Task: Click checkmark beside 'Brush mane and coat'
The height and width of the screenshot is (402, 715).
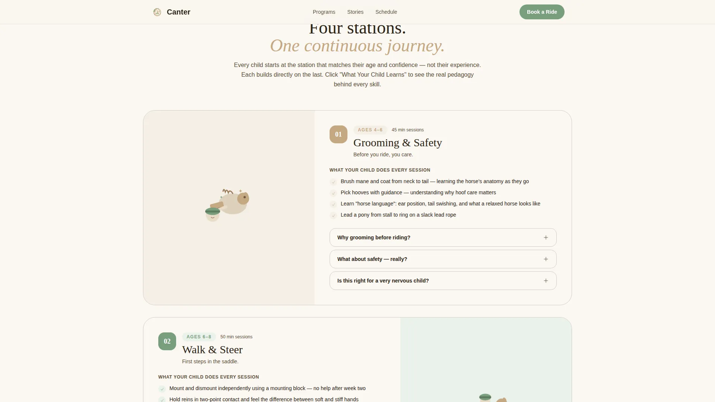Action: 333,182
